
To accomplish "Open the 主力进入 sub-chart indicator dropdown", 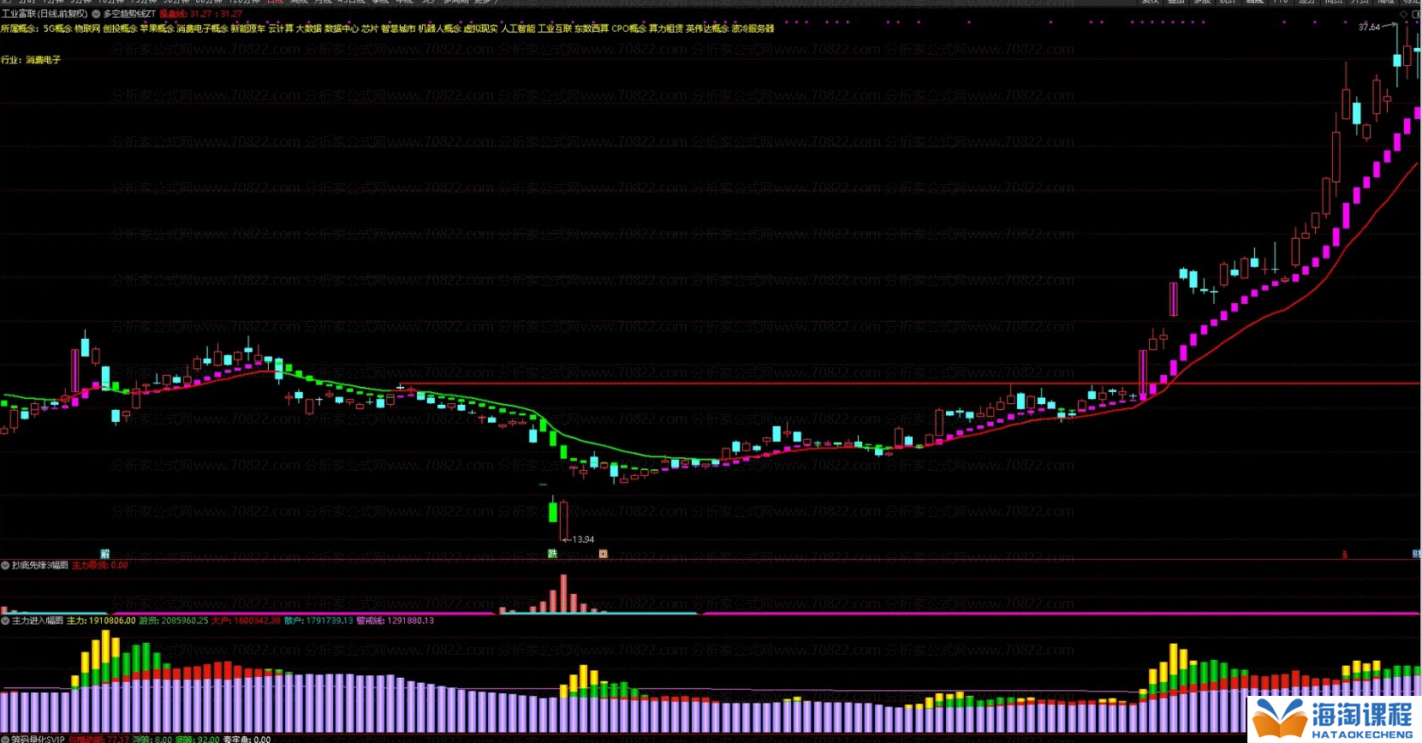I will (5, 621).
